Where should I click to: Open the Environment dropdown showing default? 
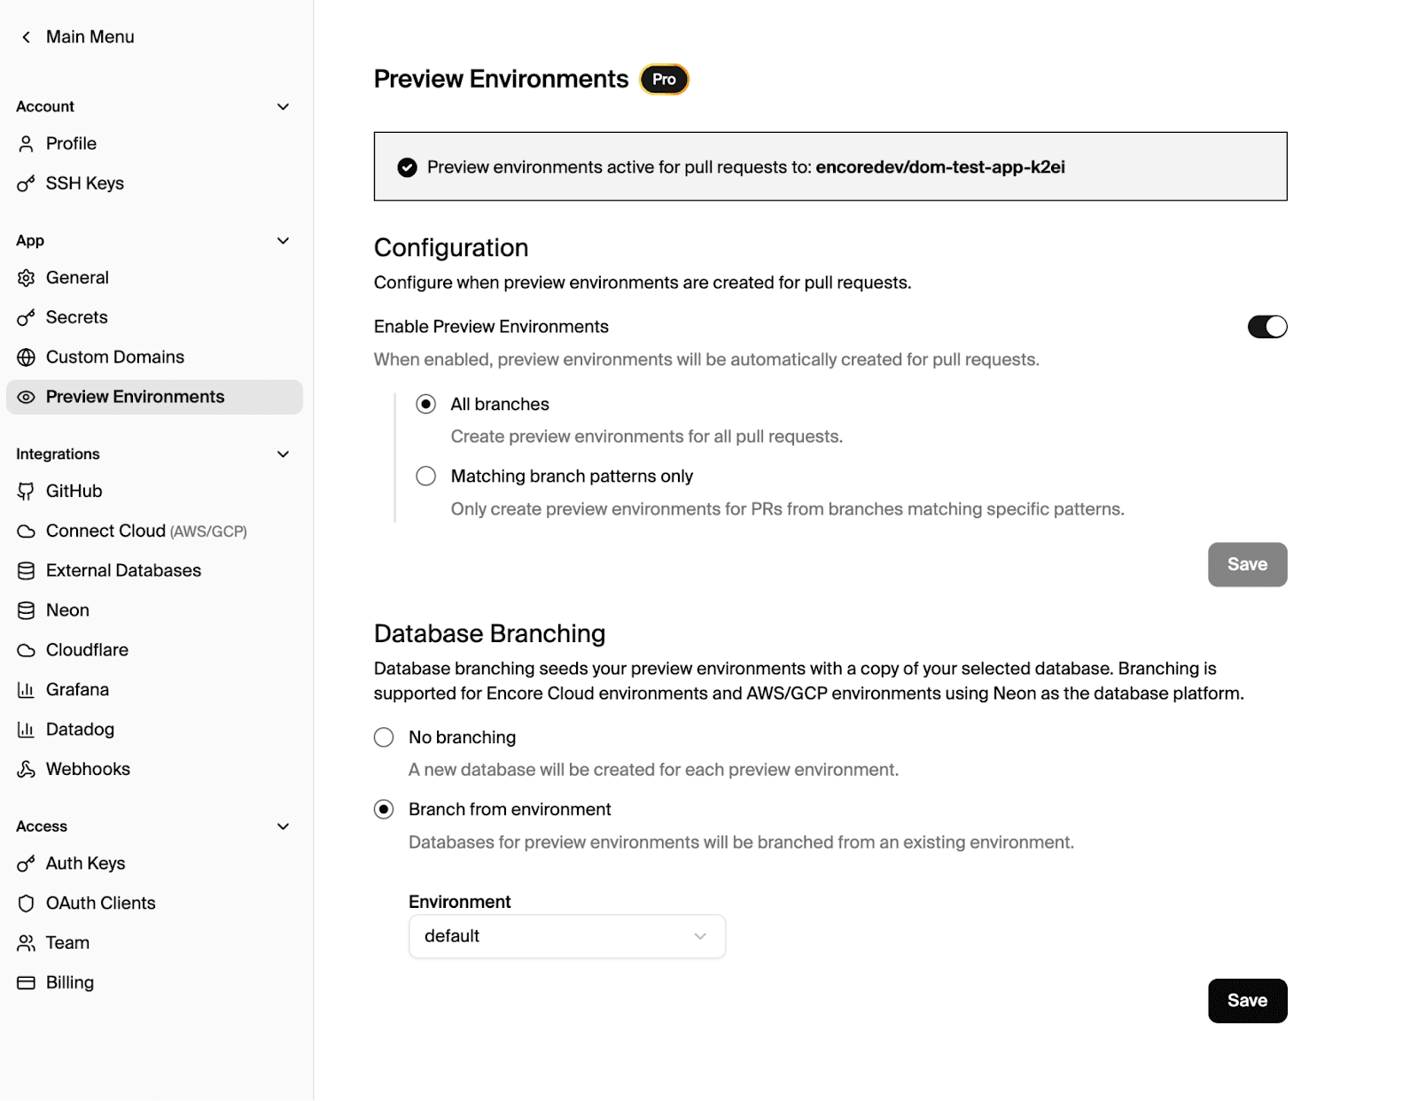(x=566, y=936)
